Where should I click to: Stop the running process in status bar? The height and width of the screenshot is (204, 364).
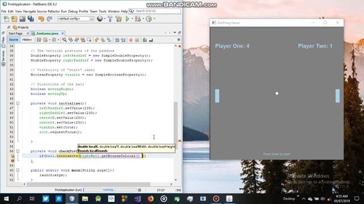139,190
